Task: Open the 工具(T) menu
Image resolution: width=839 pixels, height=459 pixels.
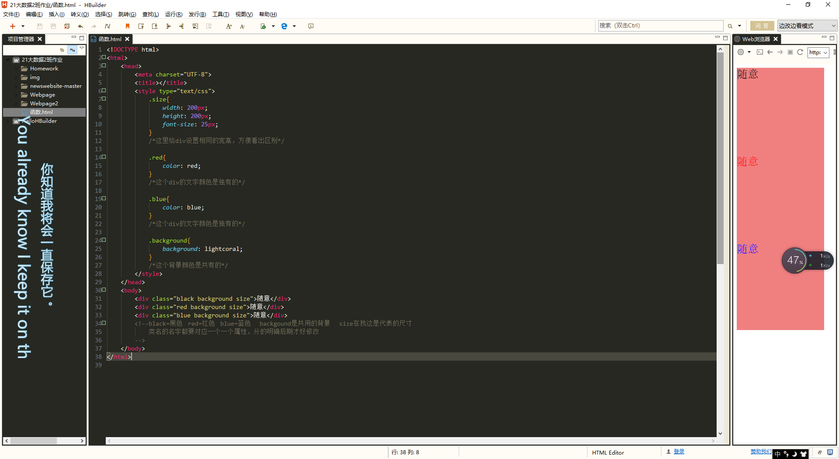Action: (x=221, y=14)
